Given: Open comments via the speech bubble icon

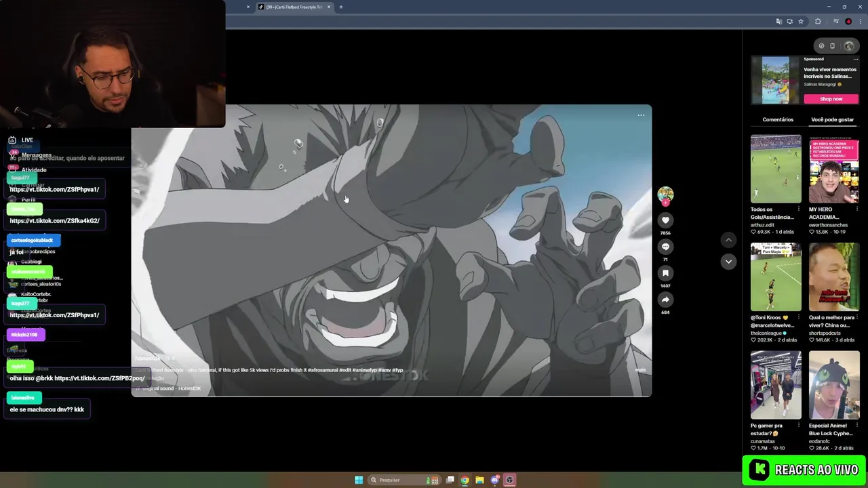Looking at the screenshot, I should point(665,247).
